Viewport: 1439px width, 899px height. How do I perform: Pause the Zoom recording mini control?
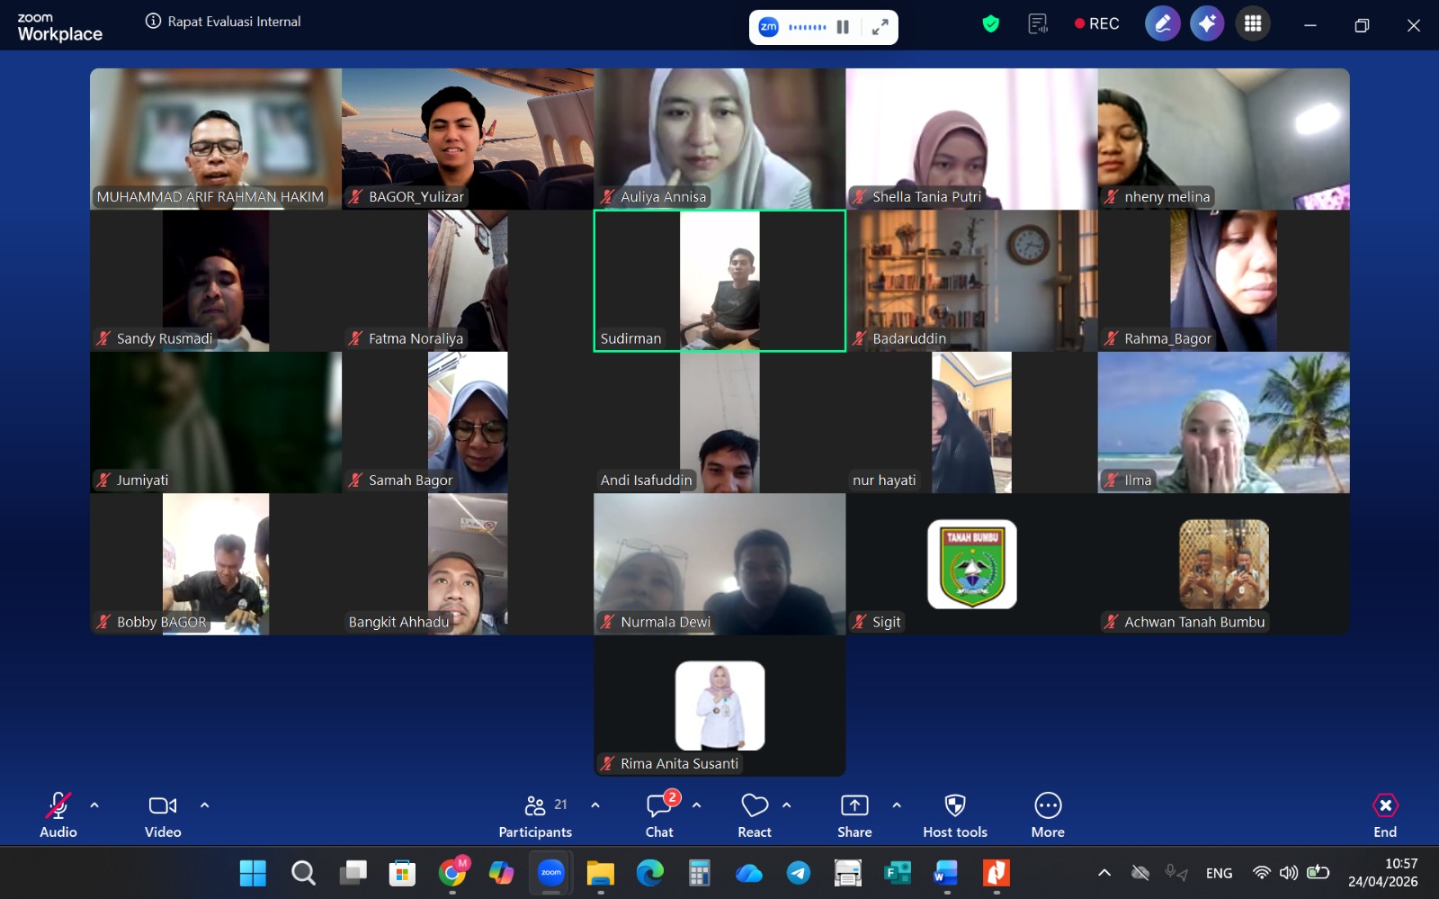(x=843, y=27)
